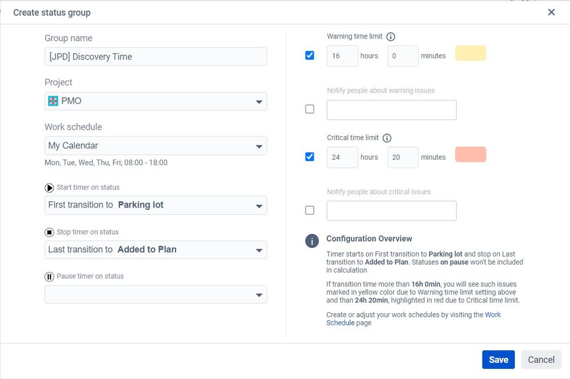Click the PMO project avatar icon
The image size is (570, 379).
(53, 101)
